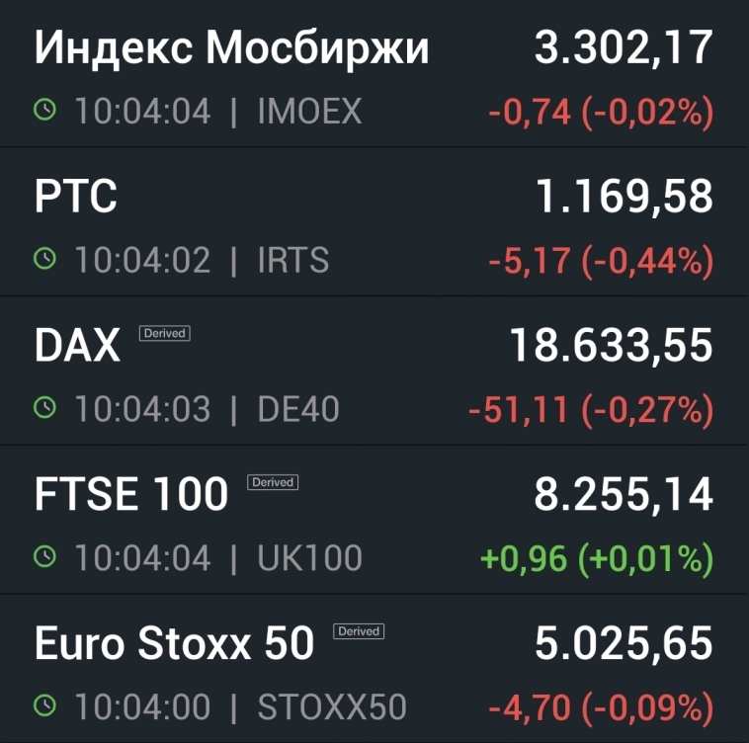Viewport: 749px width, 743px height.
Task: Click the clock icon in the IMOEX row
Action: (45, 111)
